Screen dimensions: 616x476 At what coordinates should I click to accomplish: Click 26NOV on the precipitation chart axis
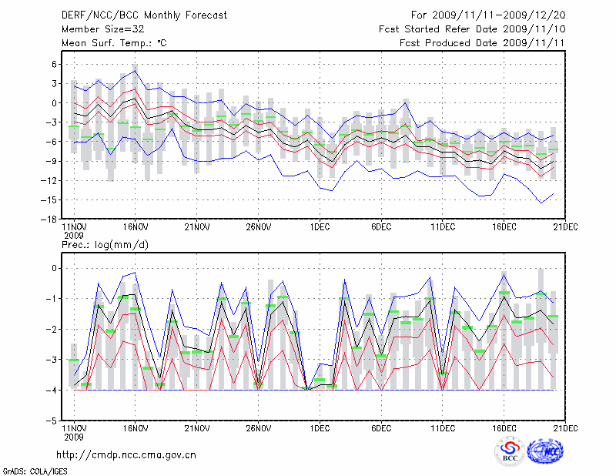(258, 430)
